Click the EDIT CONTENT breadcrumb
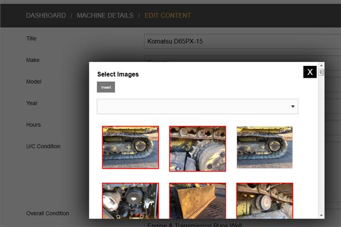341x227 pixels. click(168, 15)
